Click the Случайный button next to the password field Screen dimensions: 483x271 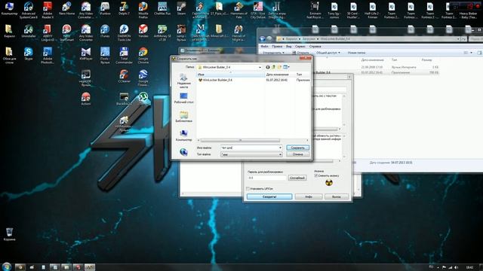(297, 178)
